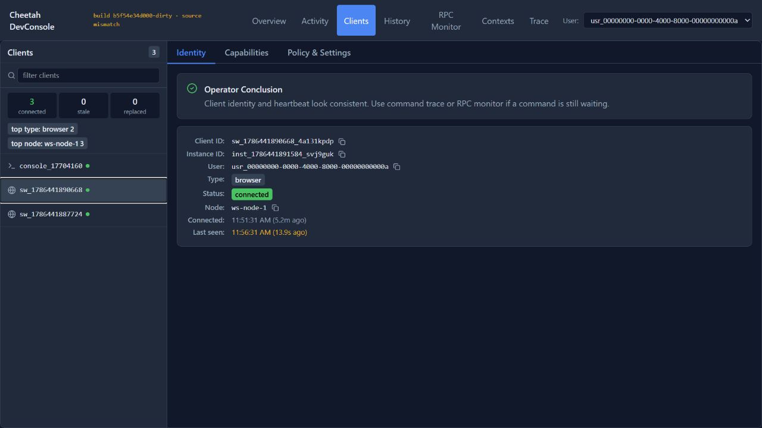Click the globe icon beside sw_1786441890668

pyautogui.click(x=11, y=190)
